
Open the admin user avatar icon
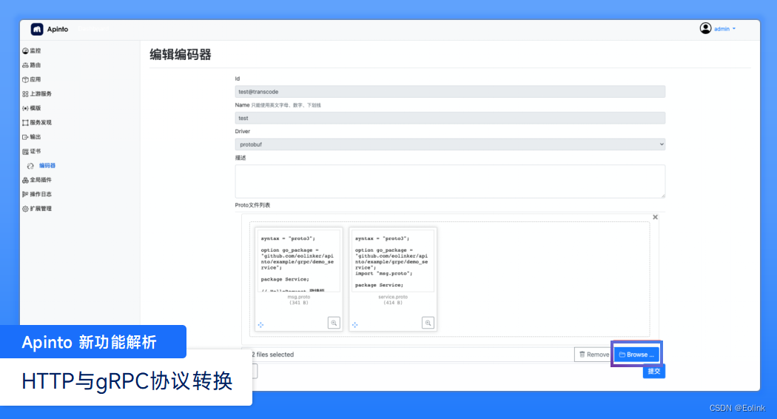705,28
